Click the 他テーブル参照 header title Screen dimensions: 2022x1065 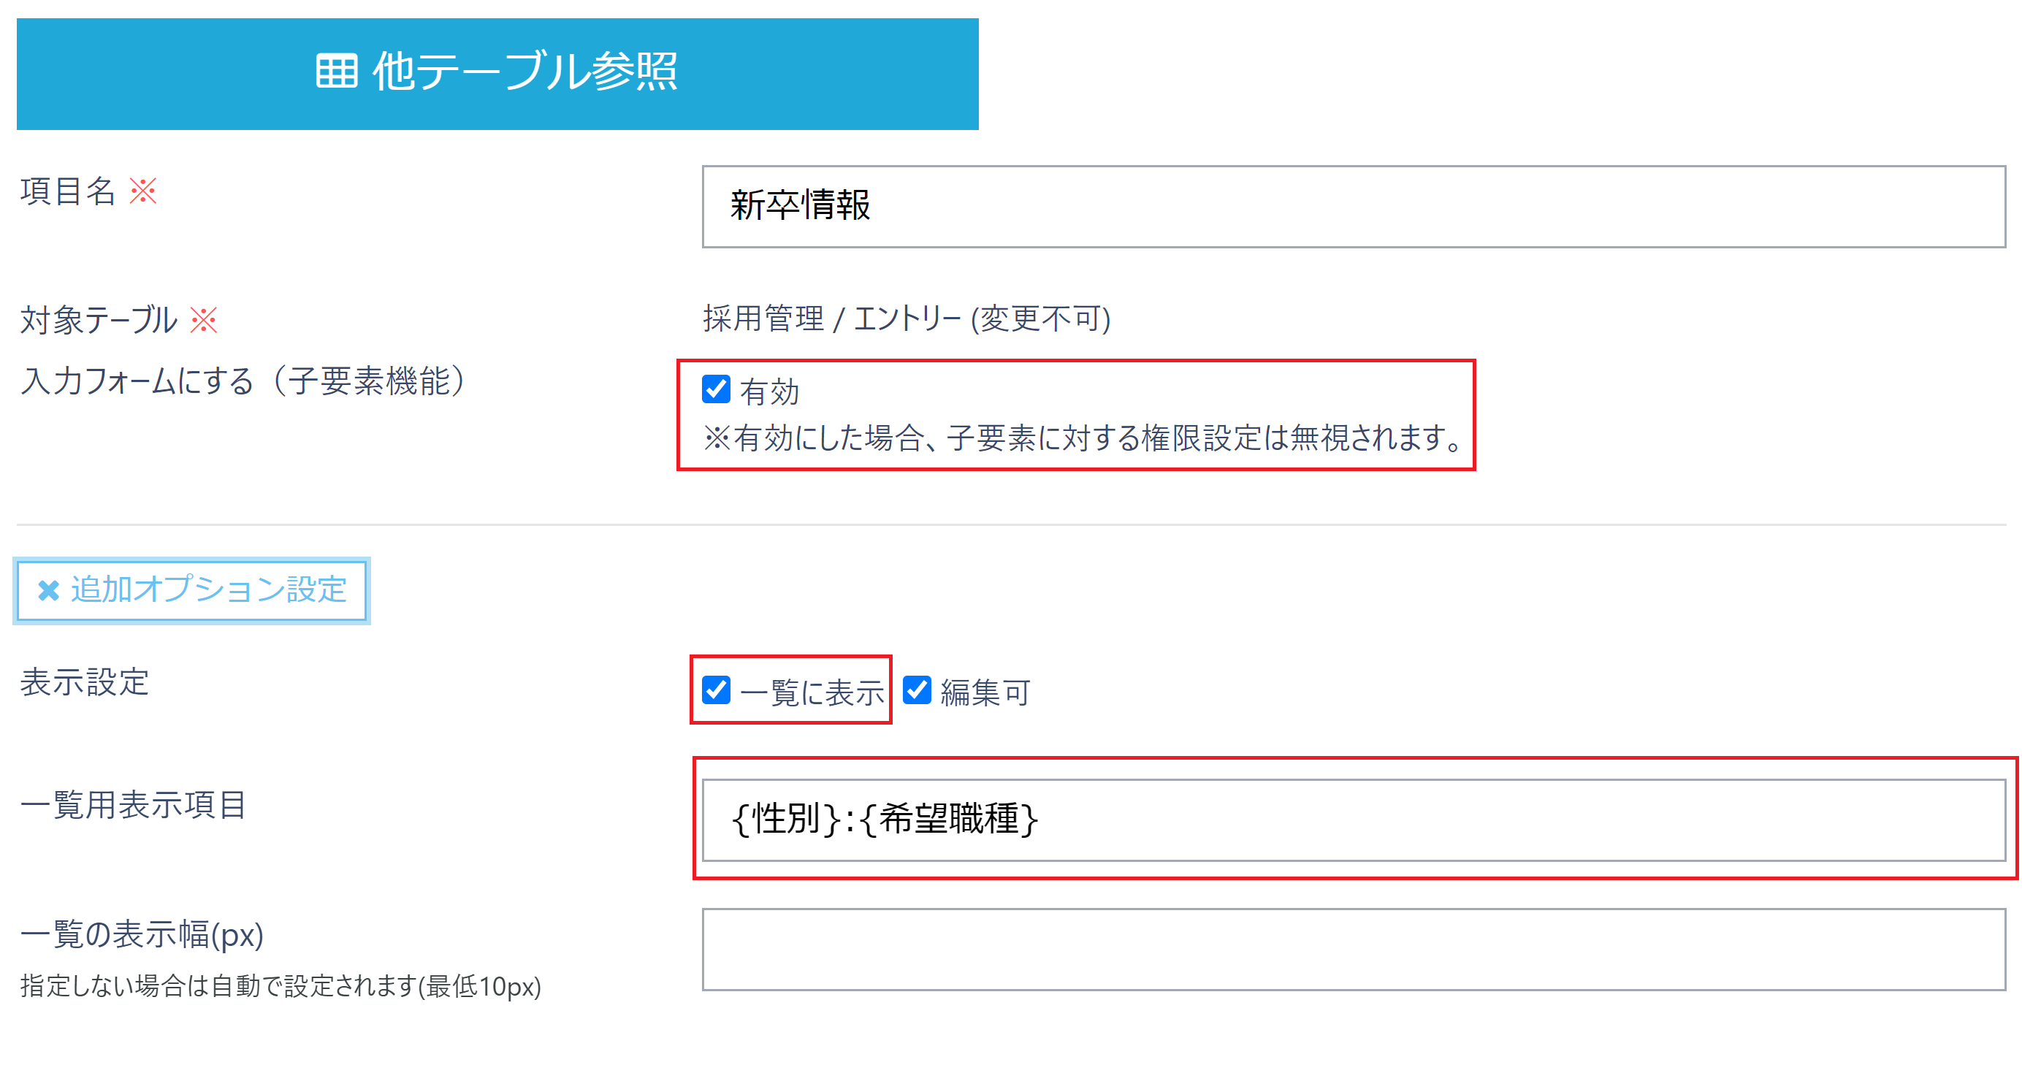coord(524,72)
